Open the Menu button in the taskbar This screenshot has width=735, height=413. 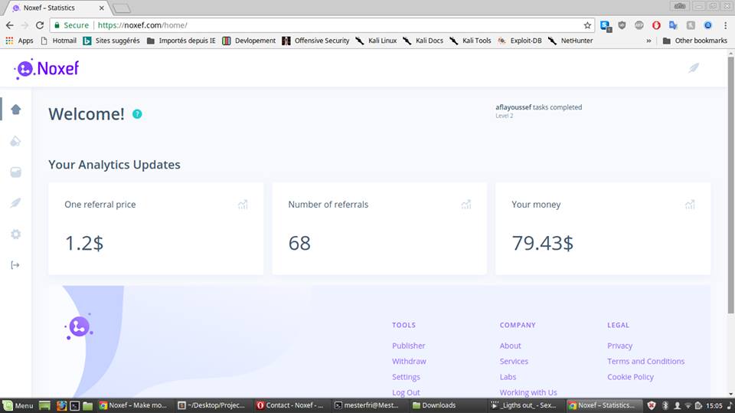tap(18, 405)
